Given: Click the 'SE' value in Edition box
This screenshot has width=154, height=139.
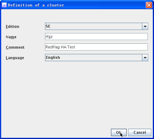Looking at the screenshot, I should (48, 26).
